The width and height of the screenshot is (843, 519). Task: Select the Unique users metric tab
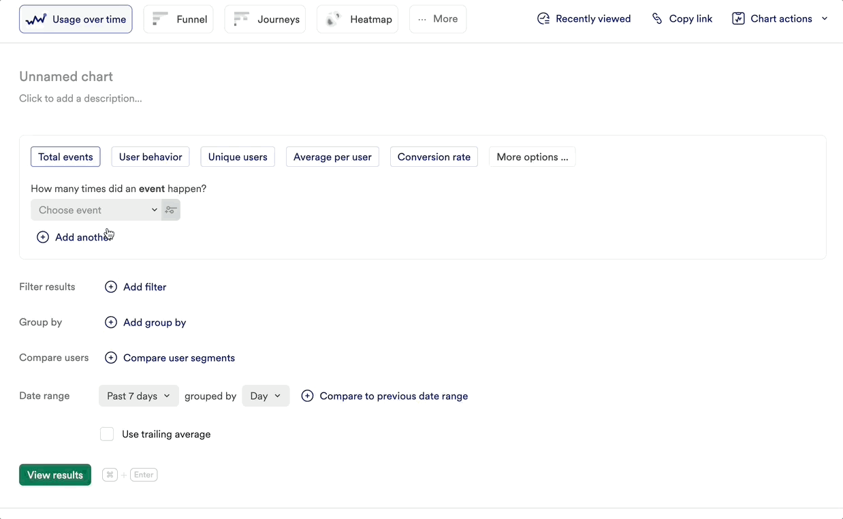(237, 157)
